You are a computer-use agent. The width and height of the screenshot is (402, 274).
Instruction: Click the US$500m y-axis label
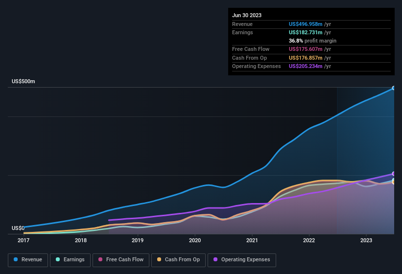click(24, 81)
